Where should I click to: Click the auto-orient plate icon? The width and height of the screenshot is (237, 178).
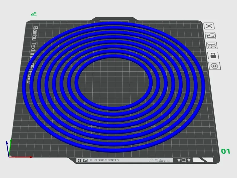tap(210, 36)
